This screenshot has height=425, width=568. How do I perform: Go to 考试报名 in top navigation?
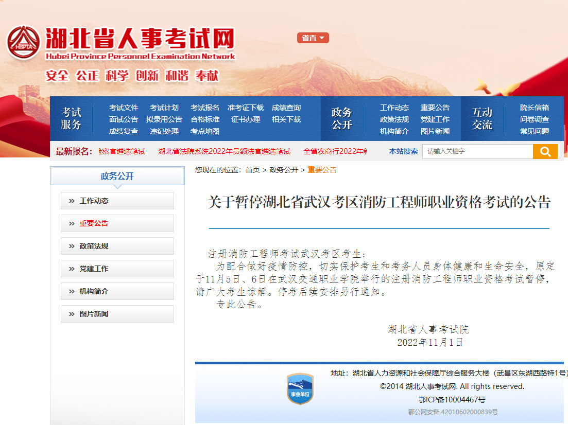point(205,108)
